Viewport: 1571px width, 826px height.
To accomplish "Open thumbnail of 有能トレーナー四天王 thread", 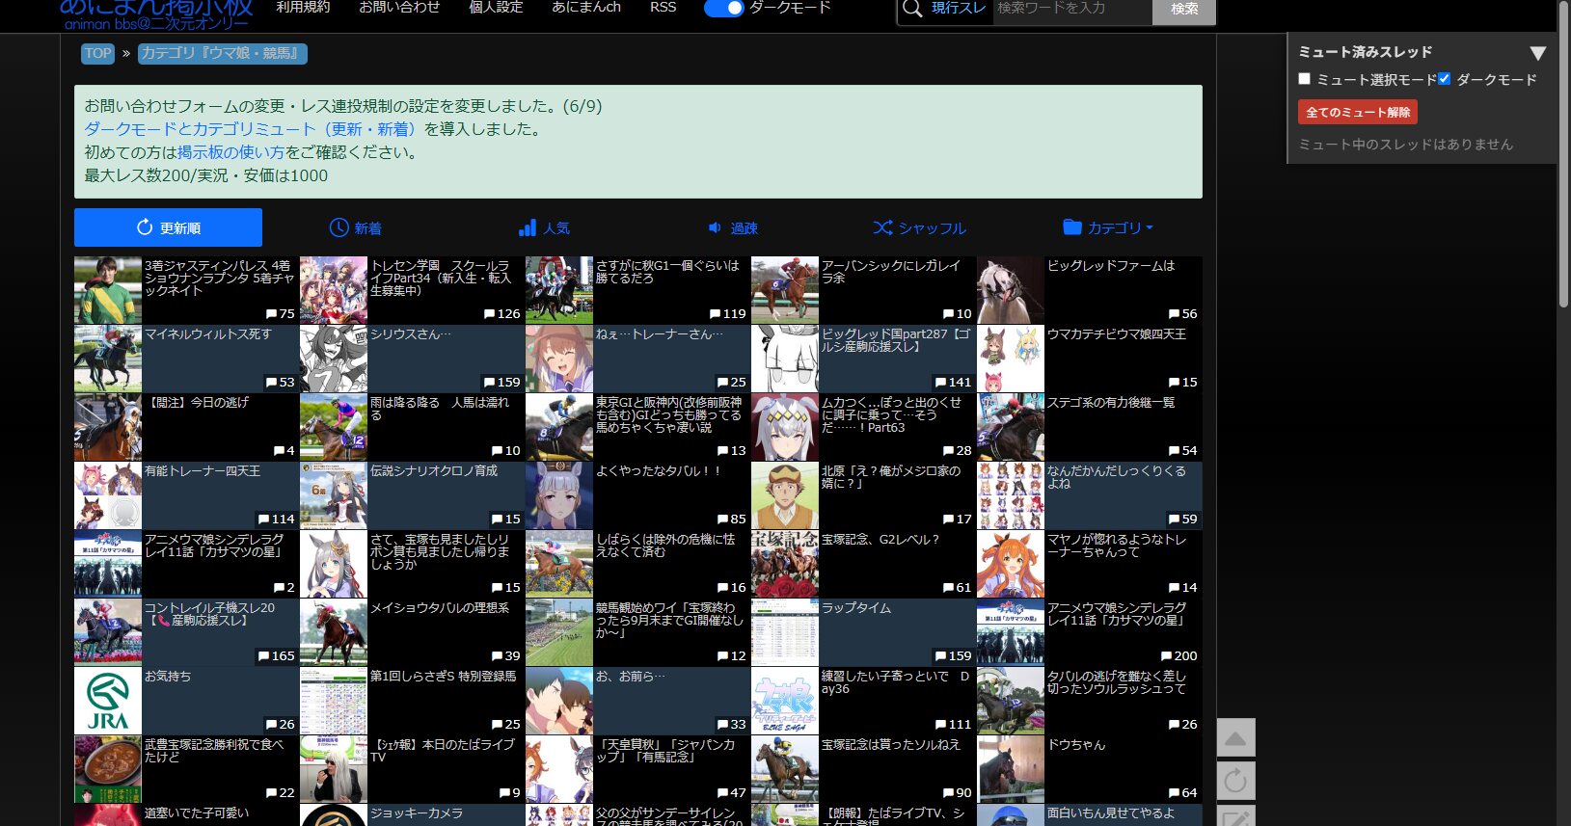I will point(108,495).
